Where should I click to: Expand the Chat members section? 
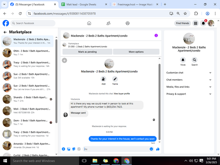click(x=189, y=80)
